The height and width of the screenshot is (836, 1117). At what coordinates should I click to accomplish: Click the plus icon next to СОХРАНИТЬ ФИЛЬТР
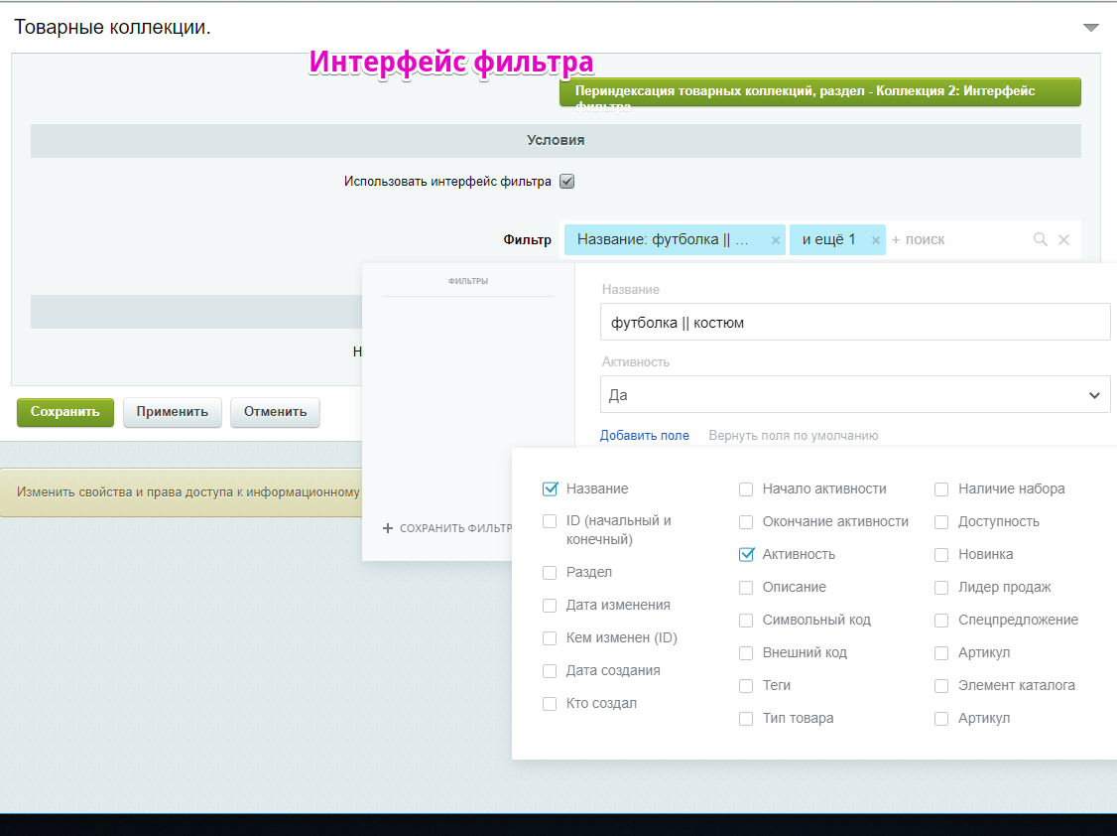pos(387,527)
